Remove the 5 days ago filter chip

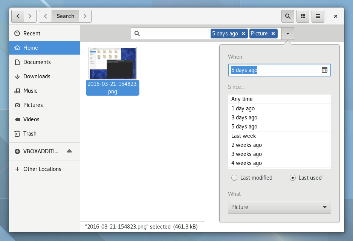pos(244,34)
